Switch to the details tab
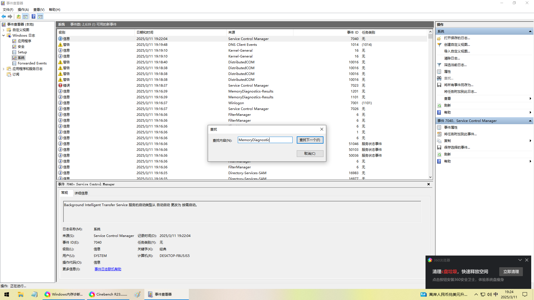This screenshot has width=534, height=300. tap(81, 193)
